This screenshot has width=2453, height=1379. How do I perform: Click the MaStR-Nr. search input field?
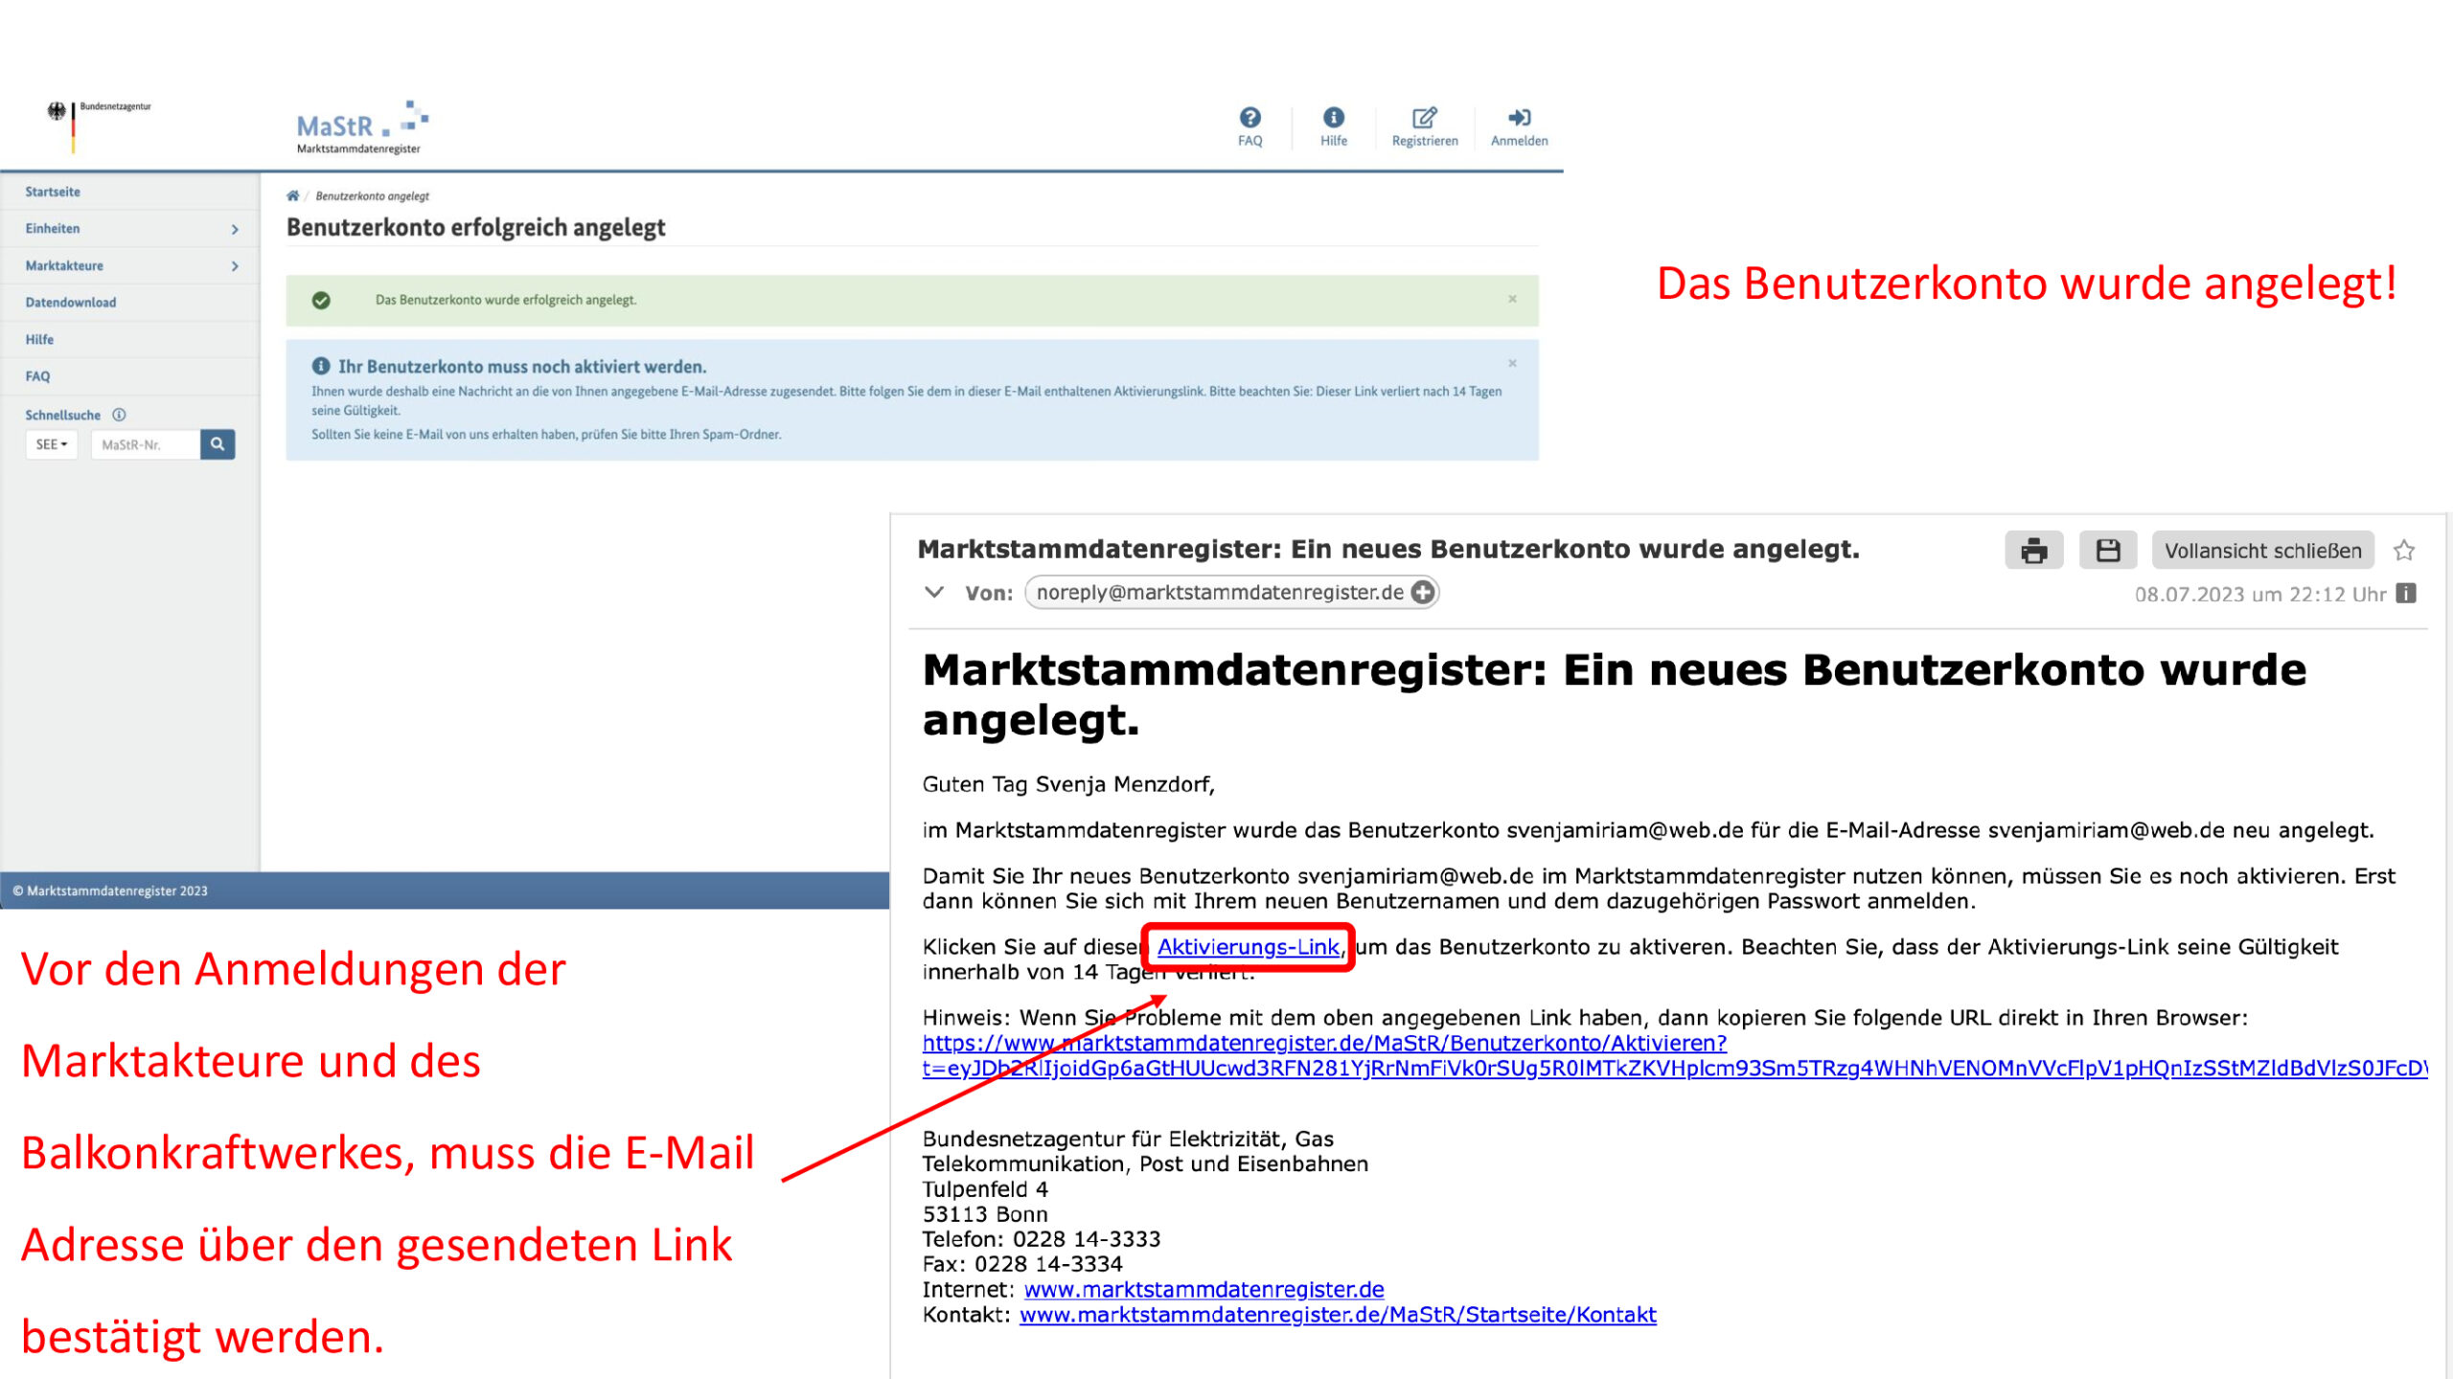pyautogui.click(x=146, y=444)
